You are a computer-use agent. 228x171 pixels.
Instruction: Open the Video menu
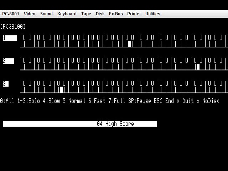(30, 14)
